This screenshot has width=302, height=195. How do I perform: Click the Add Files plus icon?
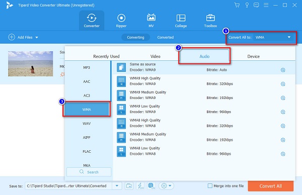coord(12,37)
